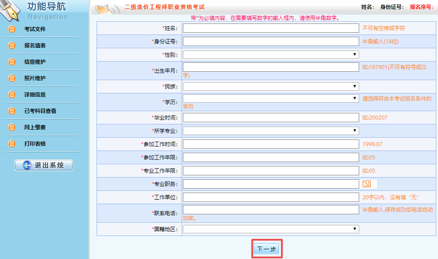438x259 pixels.
Task: Go to 网上缴费 menu item
Action: 35,128
